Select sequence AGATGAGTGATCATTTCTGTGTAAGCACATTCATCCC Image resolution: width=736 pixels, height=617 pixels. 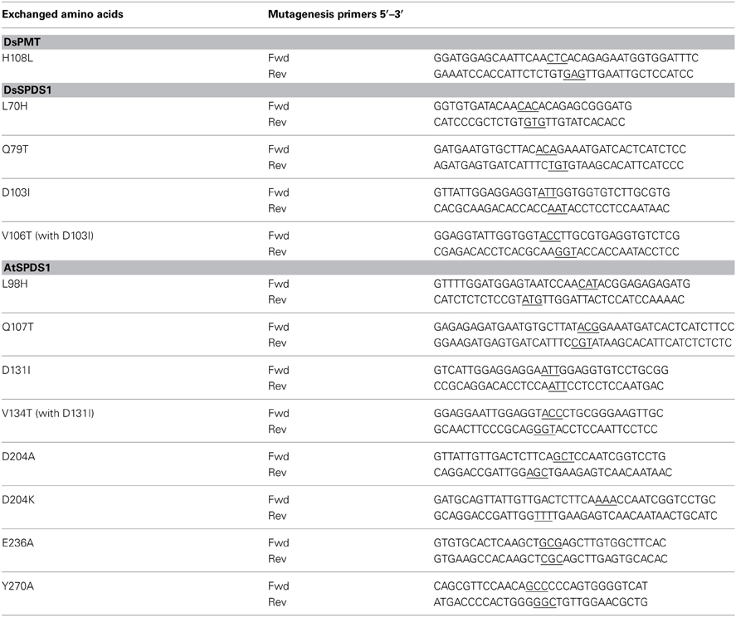click(x=558, y=165)
